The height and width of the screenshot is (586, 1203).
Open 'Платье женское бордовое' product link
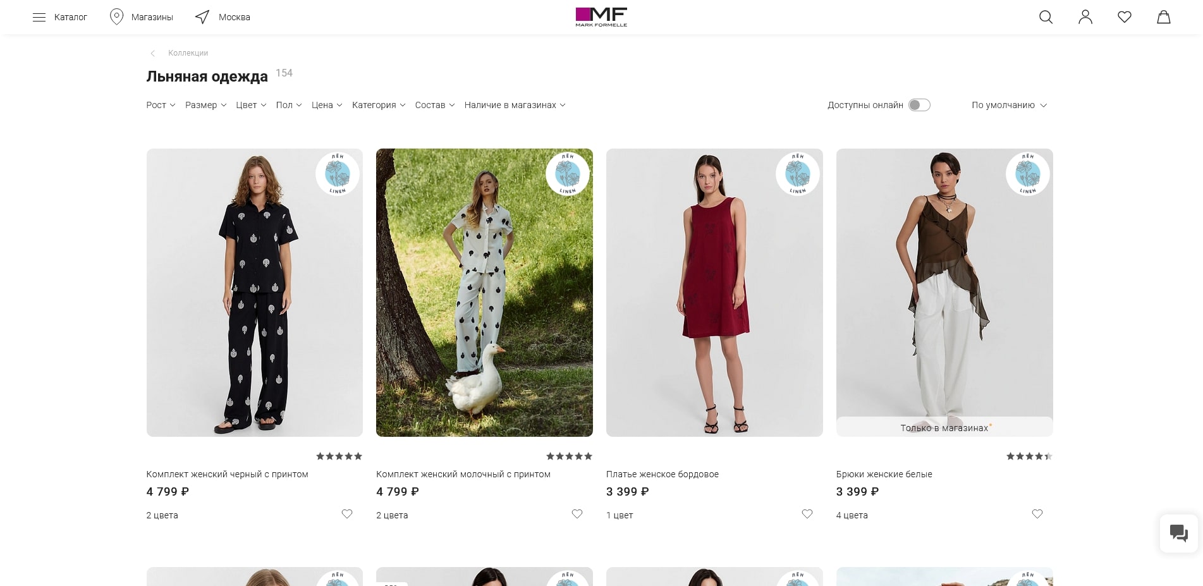(662, 474)
